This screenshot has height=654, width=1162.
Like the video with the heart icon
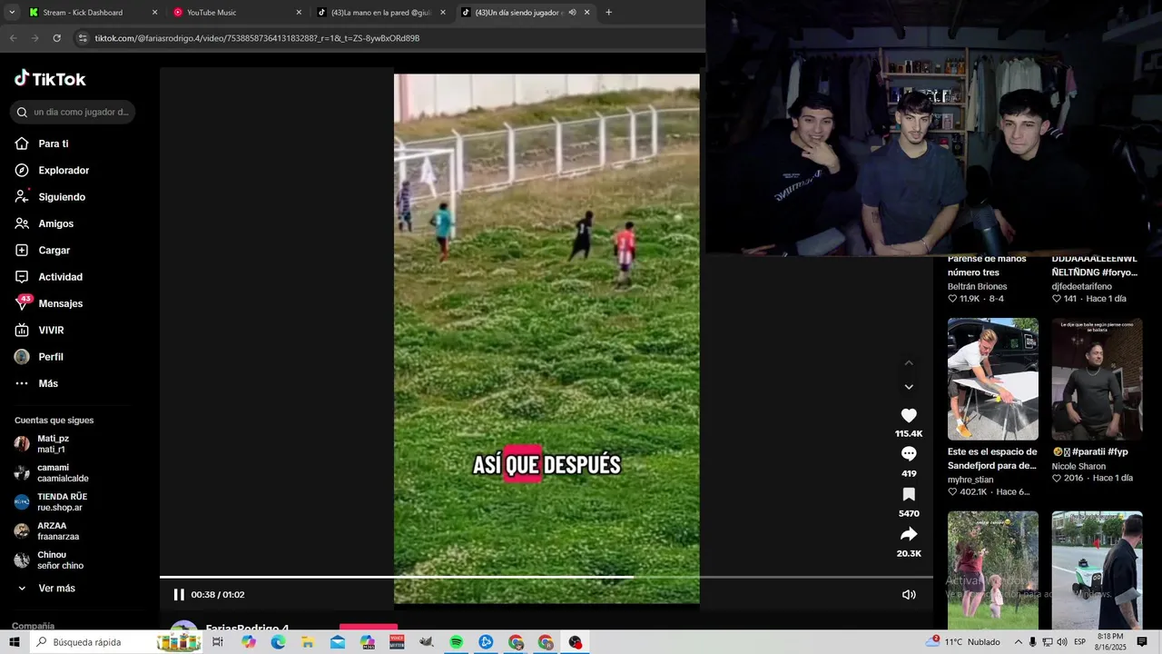[x=909, y=415]
